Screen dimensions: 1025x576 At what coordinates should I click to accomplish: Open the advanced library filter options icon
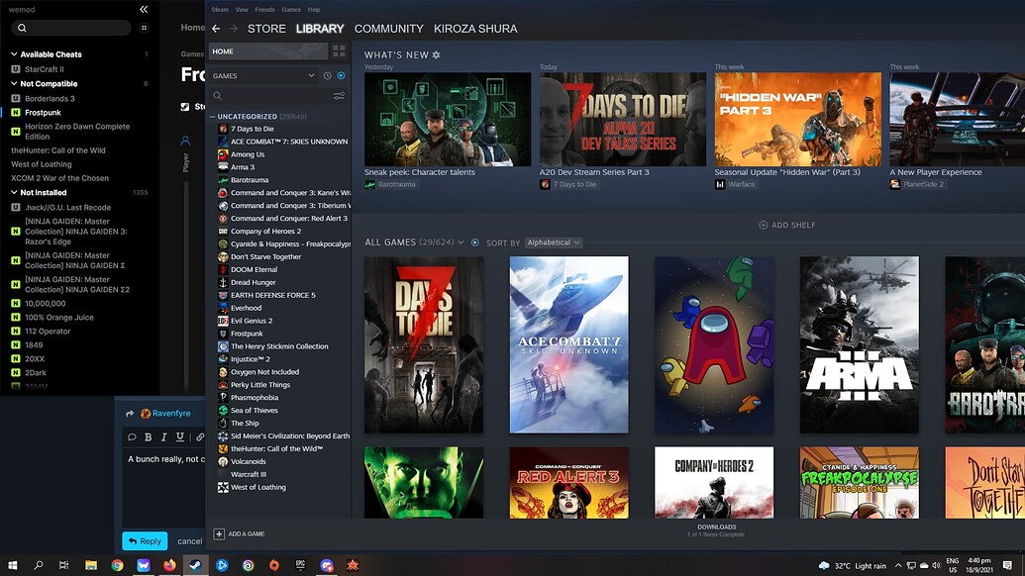tap(340, 96)
